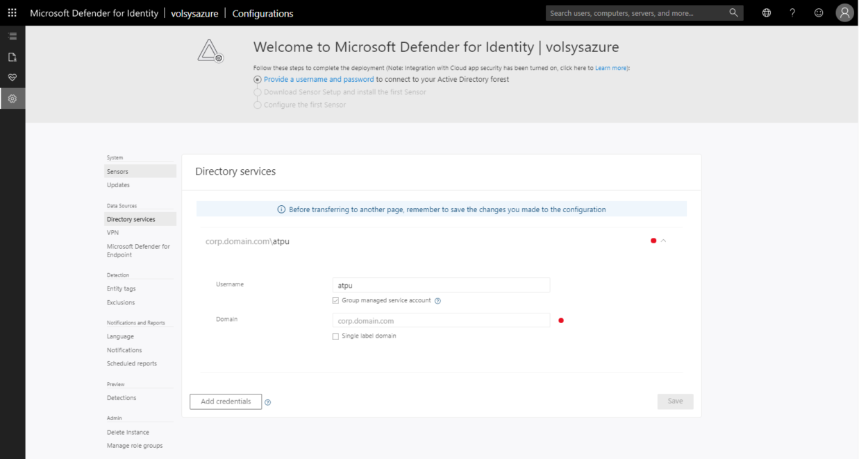Click the Group managed service account info tooltip
Image resolution: width=859 pixels, height=459 pixels.
pos(437,301)
